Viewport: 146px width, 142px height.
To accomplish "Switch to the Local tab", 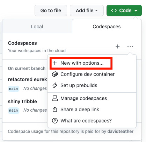I will 37,26.
